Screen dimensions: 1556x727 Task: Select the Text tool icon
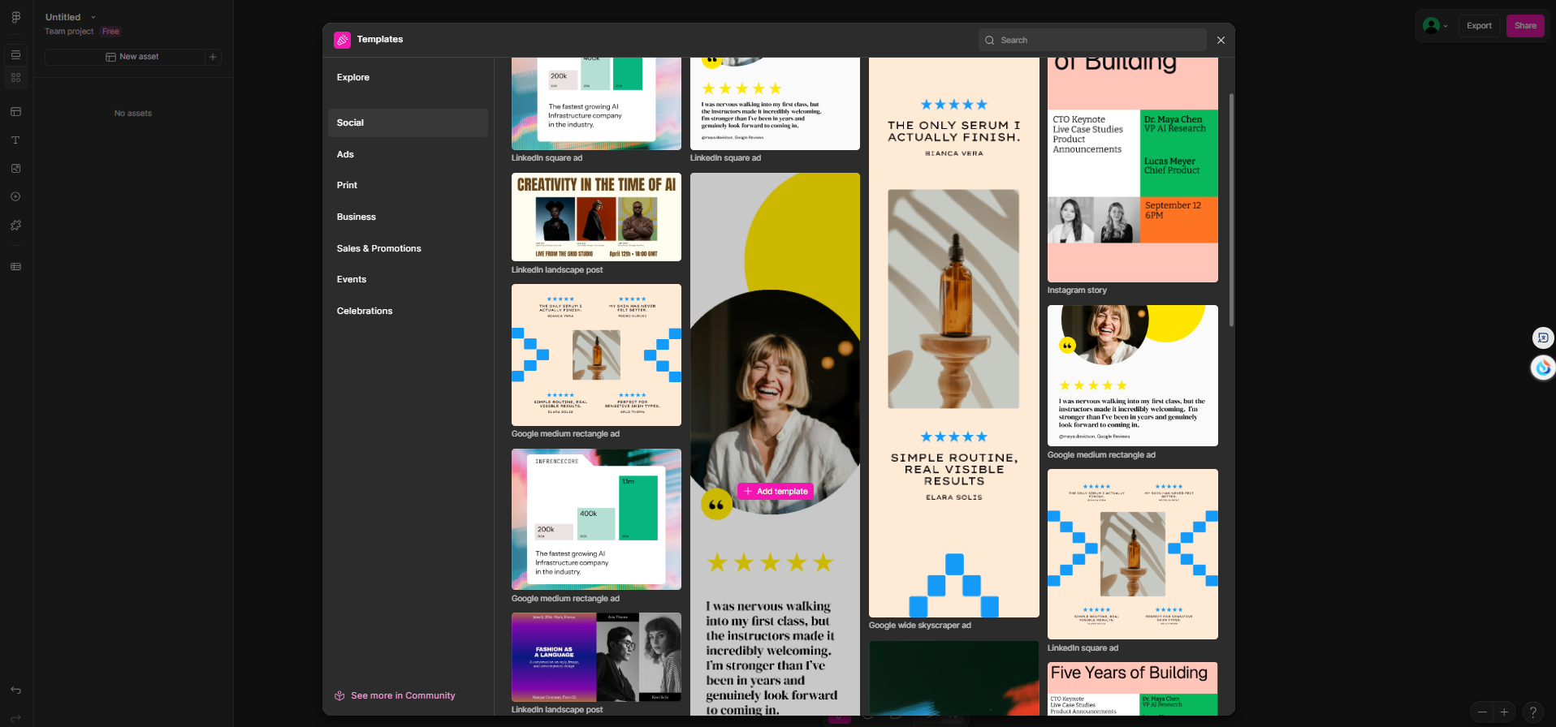(16, 140)
